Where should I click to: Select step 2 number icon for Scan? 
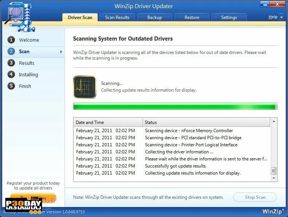[11, 51]
